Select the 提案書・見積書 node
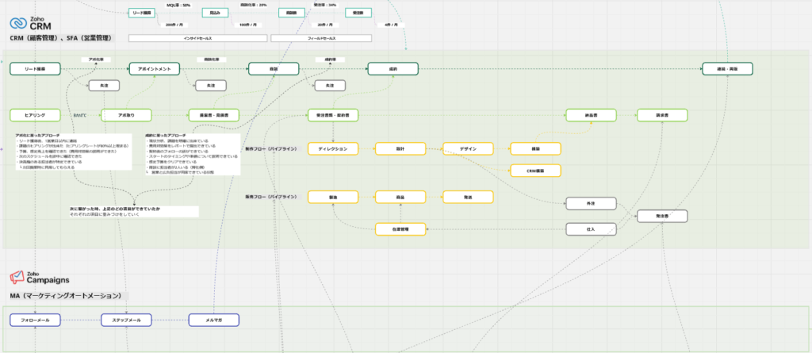812x353 pixels. tap(213, 115)
